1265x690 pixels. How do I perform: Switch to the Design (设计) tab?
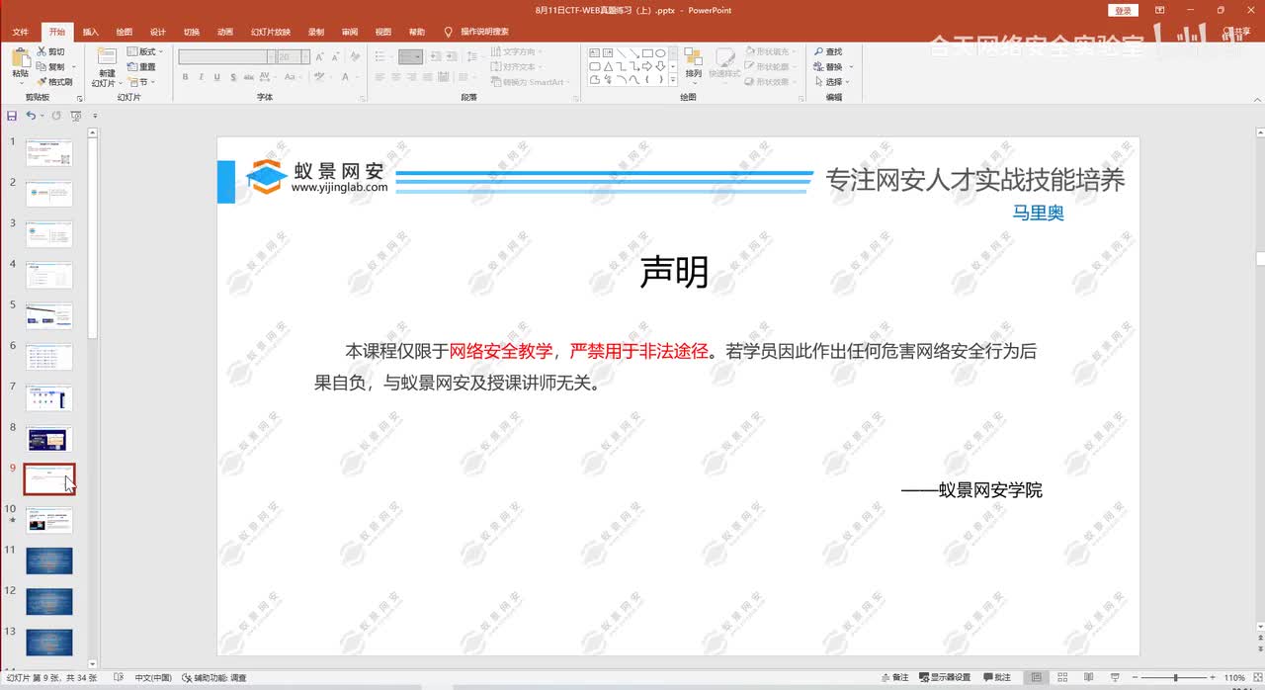tap(157, 32)
